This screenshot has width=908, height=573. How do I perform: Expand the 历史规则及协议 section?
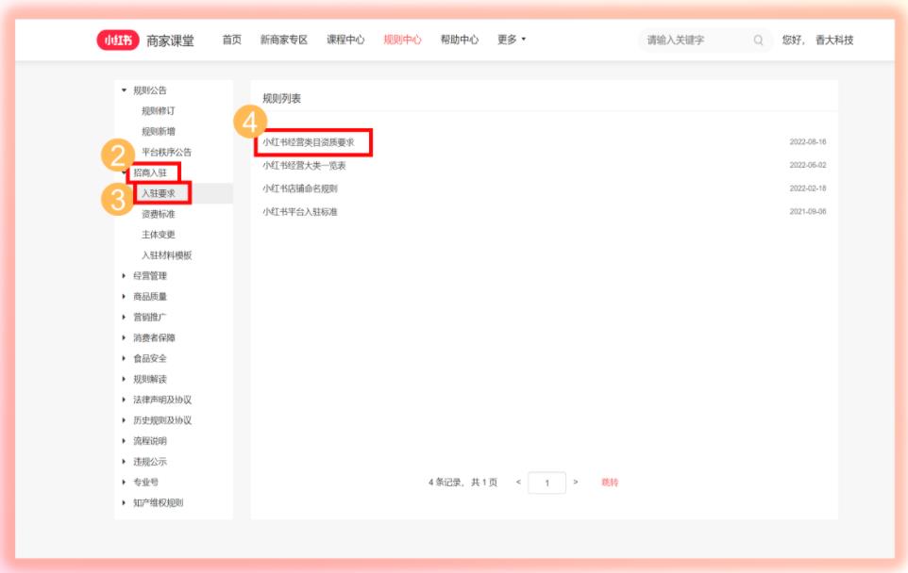(x=162, y=420)
